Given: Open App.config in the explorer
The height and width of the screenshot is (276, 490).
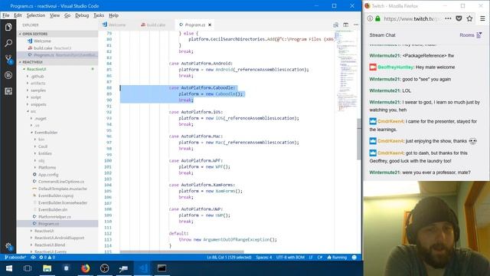Looking at the screenshot, I should (x=48, y=175).
